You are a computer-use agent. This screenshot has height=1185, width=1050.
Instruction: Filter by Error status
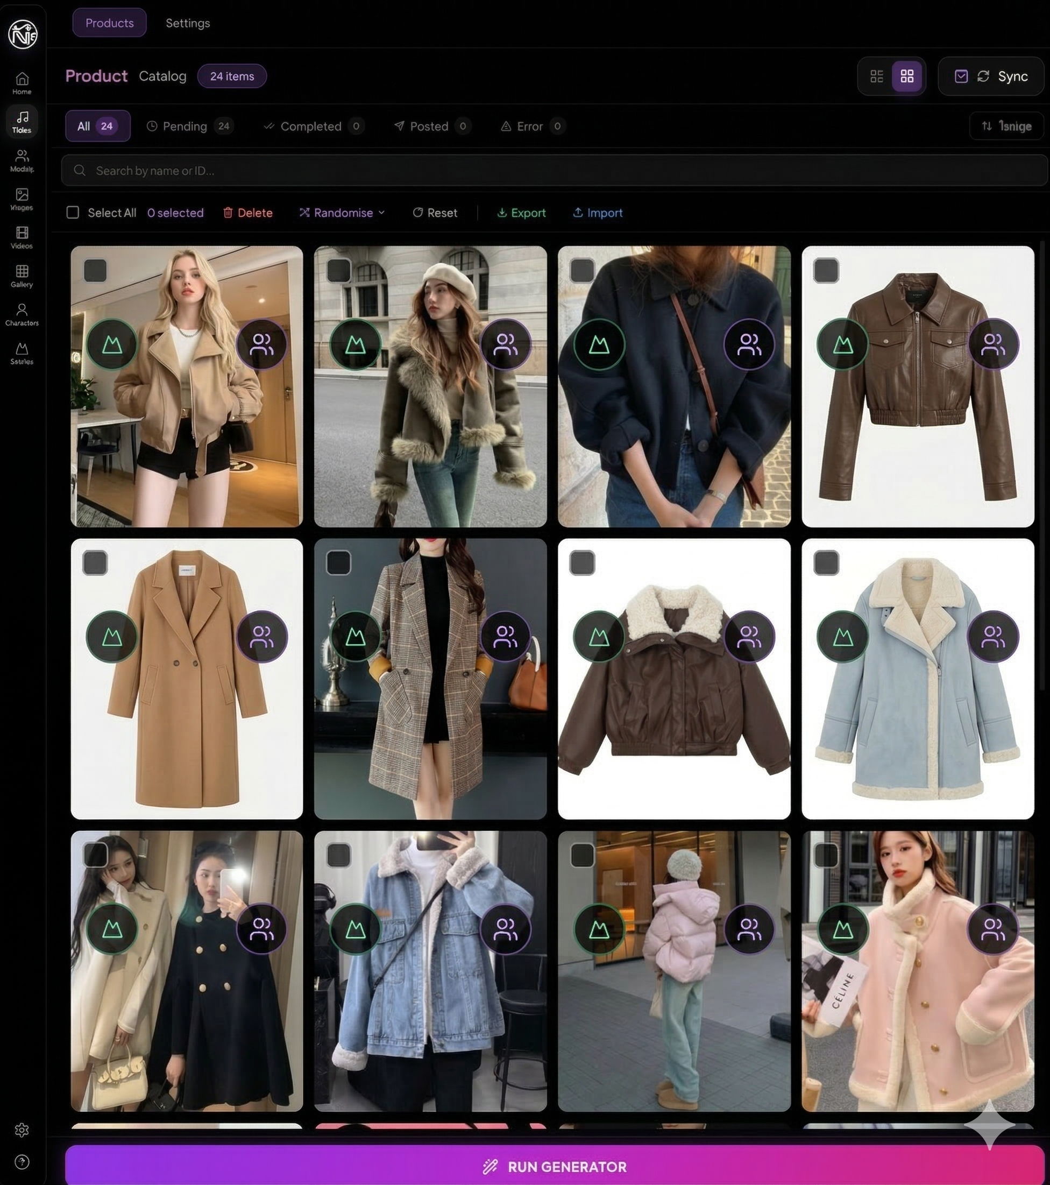pos(533,126)
